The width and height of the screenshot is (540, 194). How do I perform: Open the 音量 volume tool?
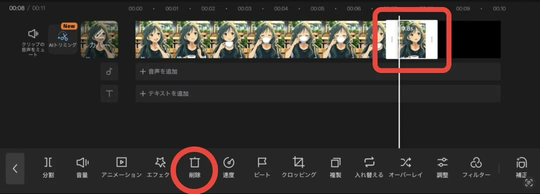82,167
